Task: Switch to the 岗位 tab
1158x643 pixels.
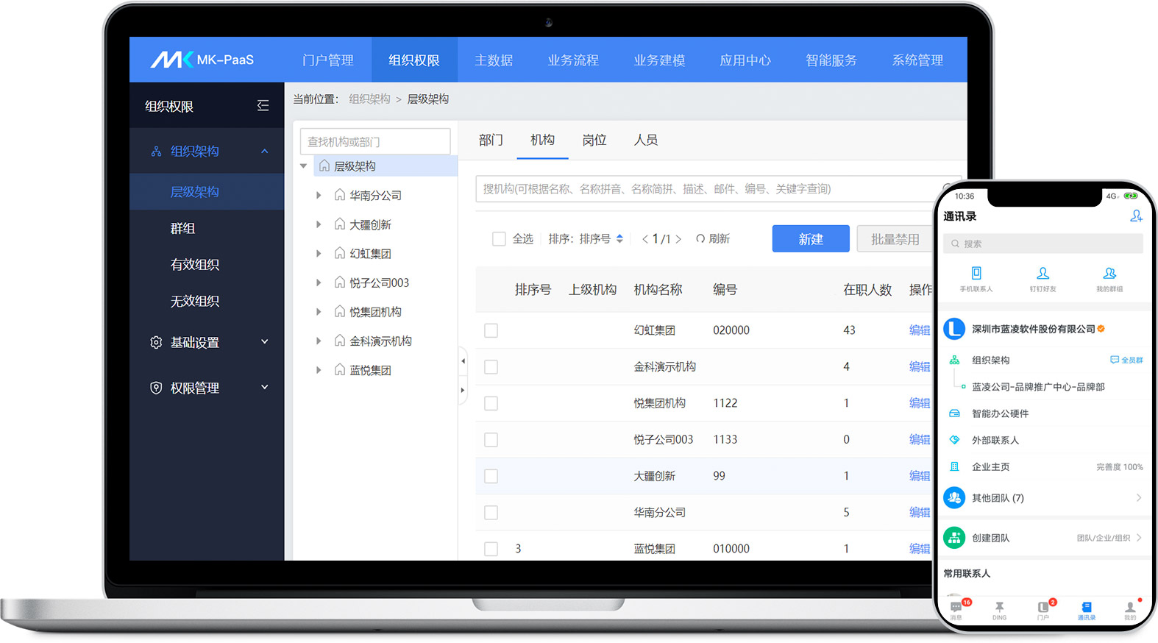Action: pos(594,140)
